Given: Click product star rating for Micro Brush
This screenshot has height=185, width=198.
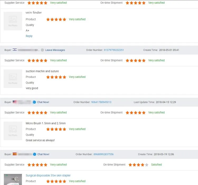Looking at the screenshot, I should point(56,129).
